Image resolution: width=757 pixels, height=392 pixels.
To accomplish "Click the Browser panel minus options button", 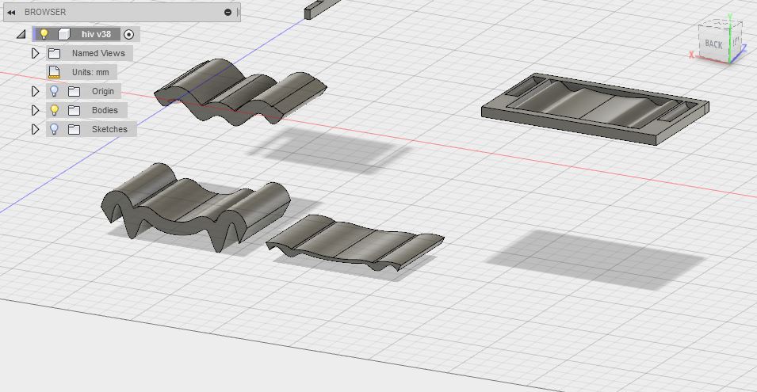I will coord(227,12).
